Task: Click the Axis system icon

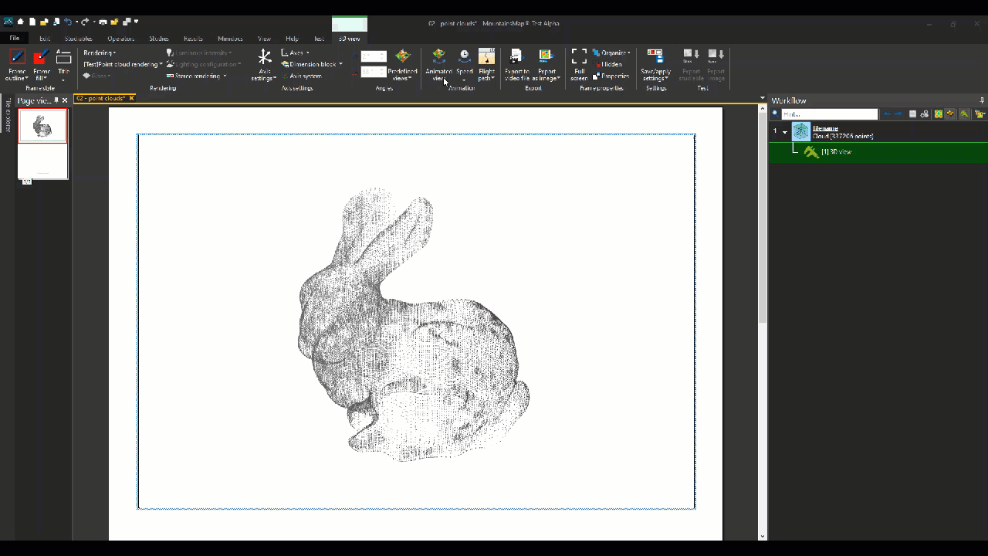Action: (x=285, y=76)
